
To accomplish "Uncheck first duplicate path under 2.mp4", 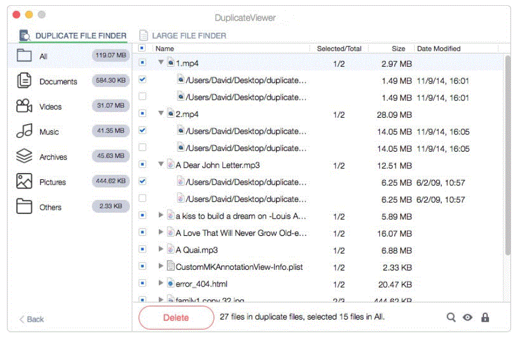I will pos(143,130).
